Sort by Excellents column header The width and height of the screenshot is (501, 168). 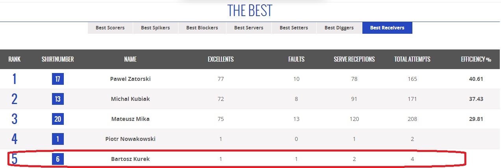pos(221,60)
